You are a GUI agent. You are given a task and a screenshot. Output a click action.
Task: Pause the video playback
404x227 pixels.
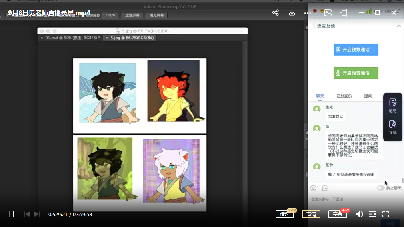(x=12, y=214)
